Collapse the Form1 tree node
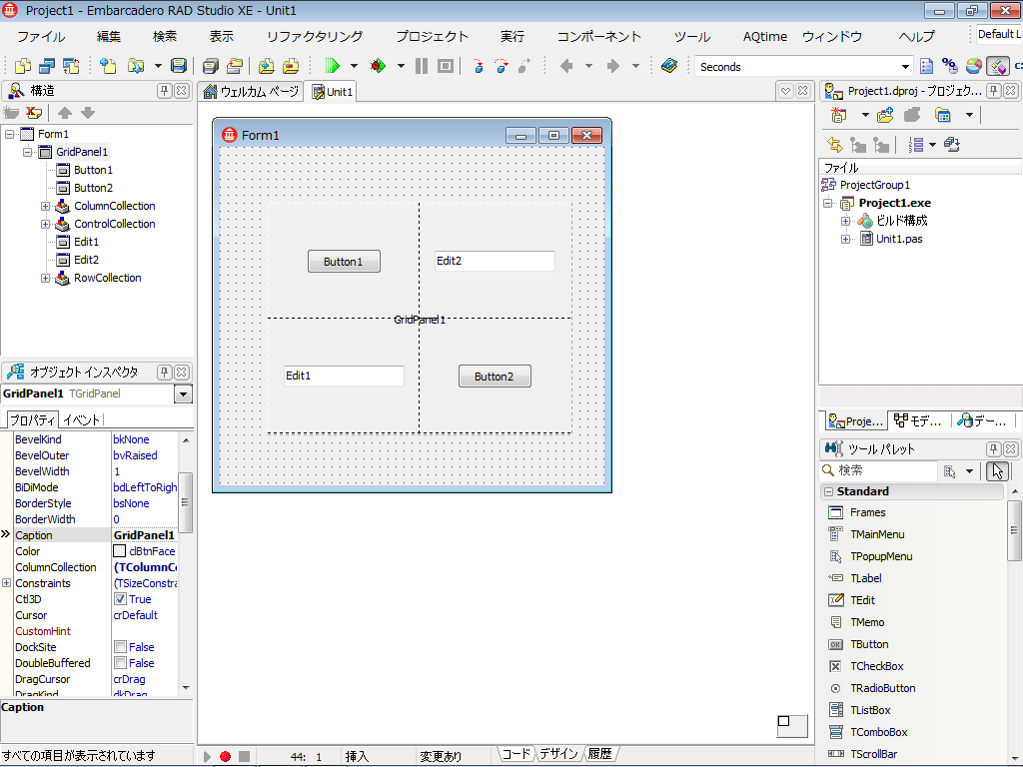The image size is (1023, 767). click(9, 134)
